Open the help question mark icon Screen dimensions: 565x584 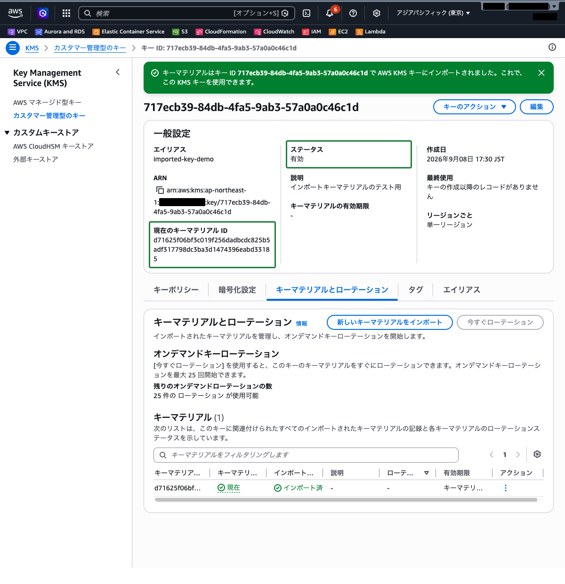point(353,13)
